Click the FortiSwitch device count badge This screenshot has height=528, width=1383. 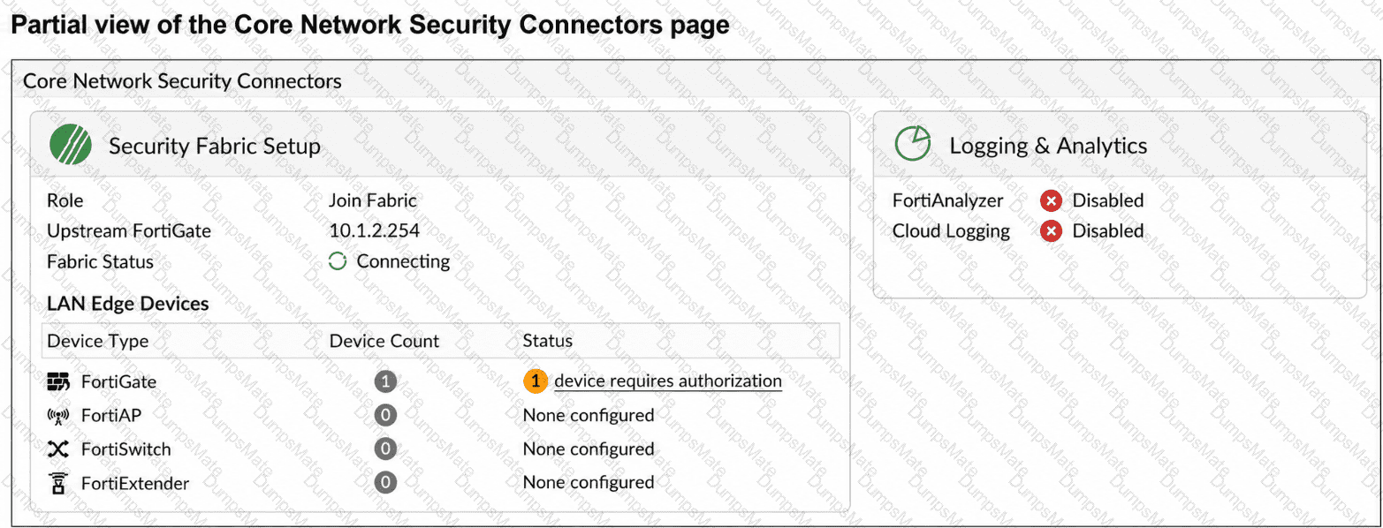(x=384, y=449)
